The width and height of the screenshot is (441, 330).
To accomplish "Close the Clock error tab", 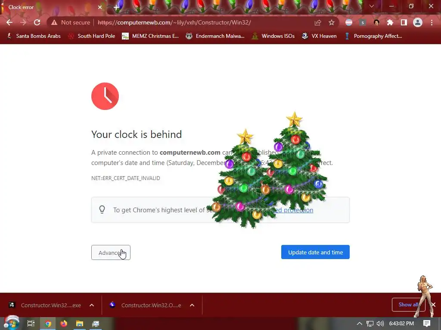I will (100, 7).
